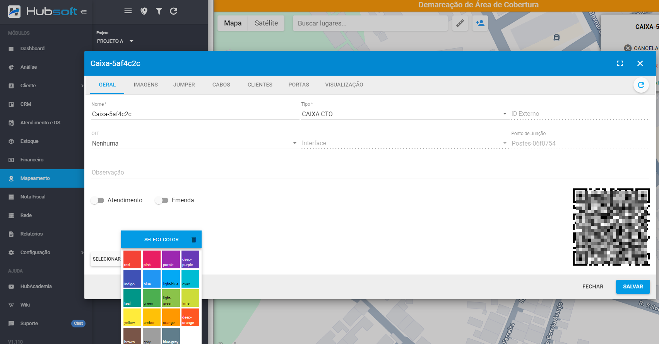Pick the teal color swatch
Viewport: 659px width, 344px height.
[132, 298]
